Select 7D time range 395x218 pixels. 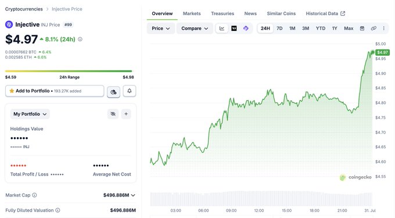[x=279, y=28]
